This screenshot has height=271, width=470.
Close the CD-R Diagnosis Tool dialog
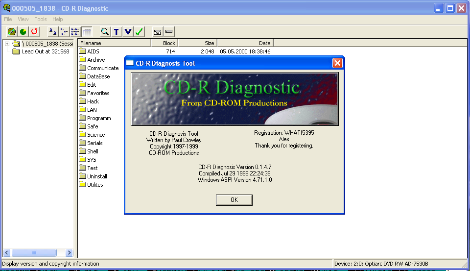coord(337,63)
